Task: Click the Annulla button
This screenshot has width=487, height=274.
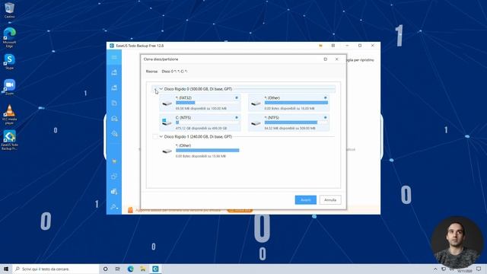Action: pos(330,200)
